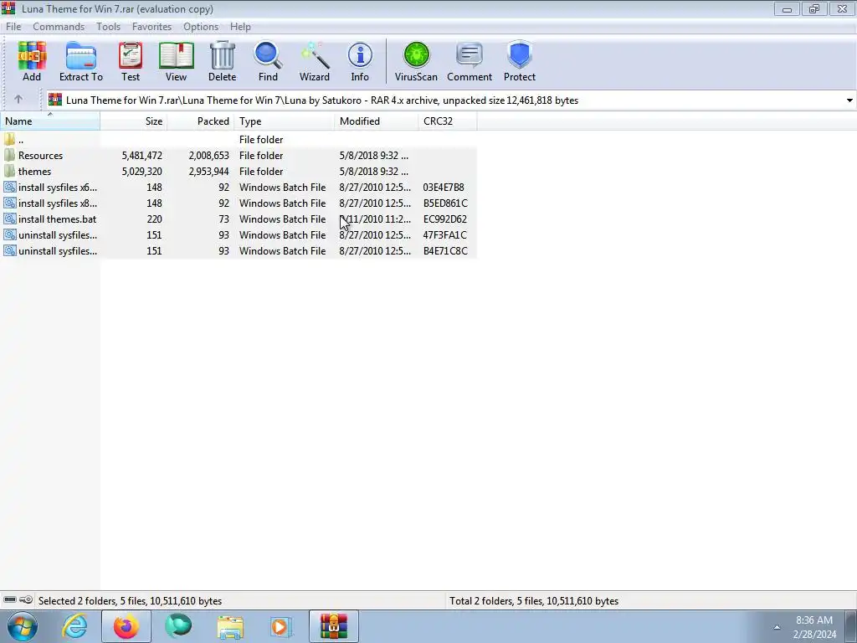The image size is (857, 643).
Task: Sort by the Type column header
Action: [285, 121]
